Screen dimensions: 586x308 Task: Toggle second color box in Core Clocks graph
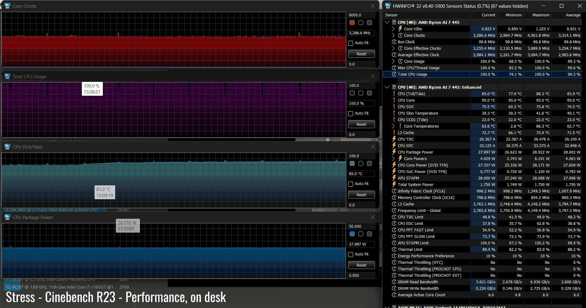coord(361,23)
